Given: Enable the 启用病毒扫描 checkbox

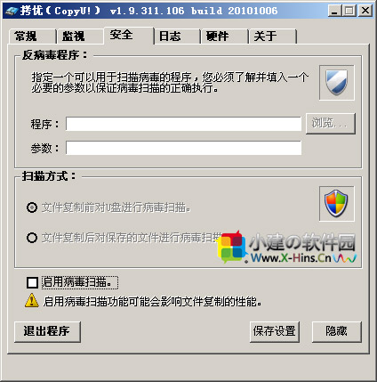Looking at the screenshot, I should click(x=32, y=282).
